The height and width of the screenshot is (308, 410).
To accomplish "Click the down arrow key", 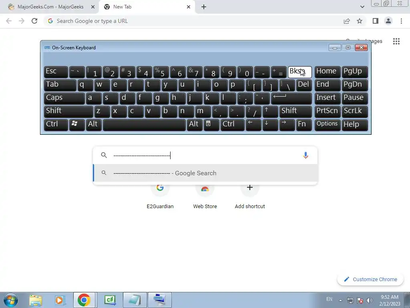I will tap(270, 125).
